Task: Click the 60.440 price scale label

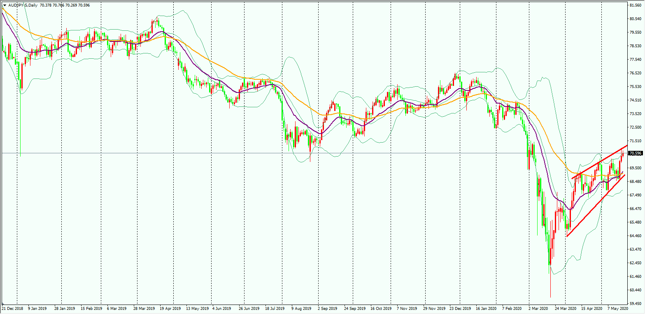Action: 636,290
